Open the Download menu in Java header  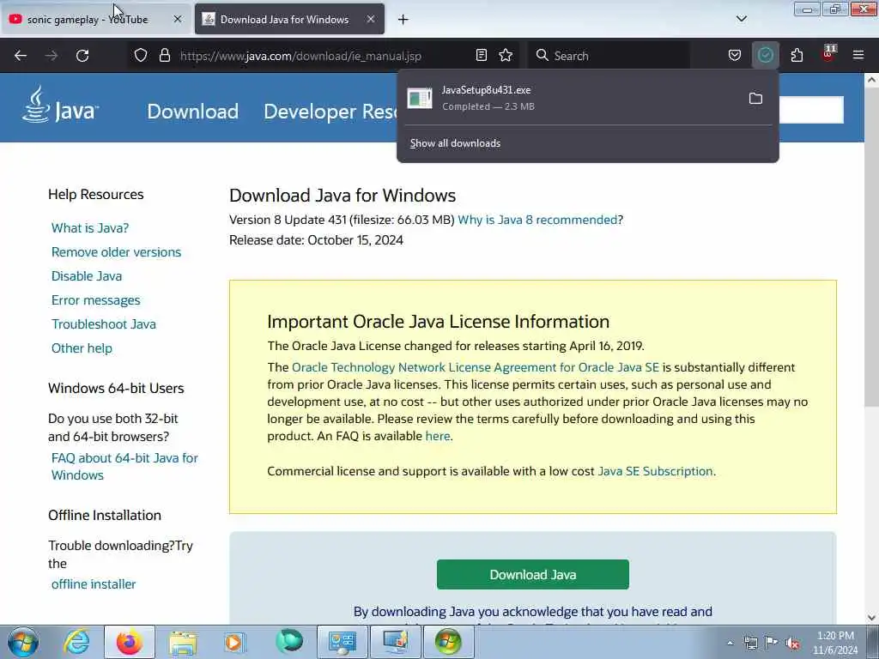(x=192, y=112)
